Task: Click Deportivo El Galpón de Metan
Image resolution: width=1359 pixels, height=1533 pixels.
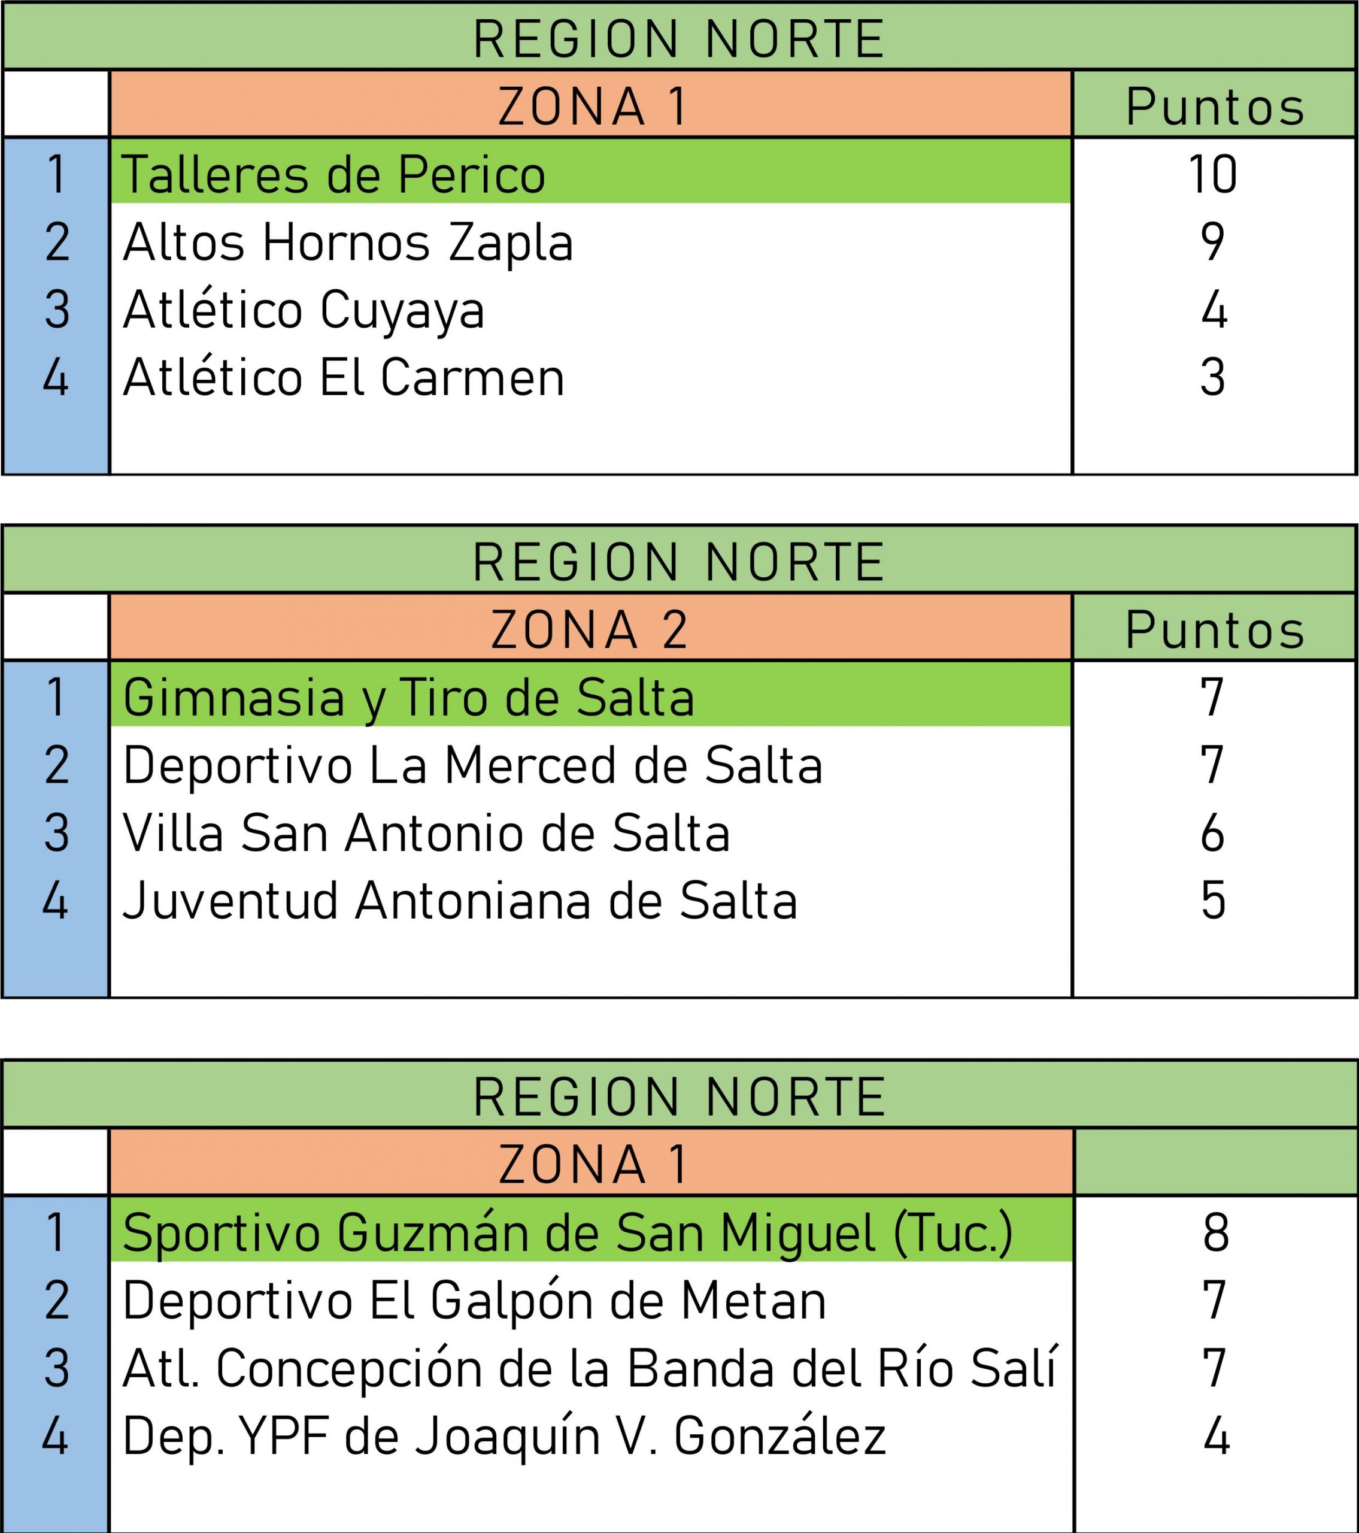Action: tap(474, 1301)
